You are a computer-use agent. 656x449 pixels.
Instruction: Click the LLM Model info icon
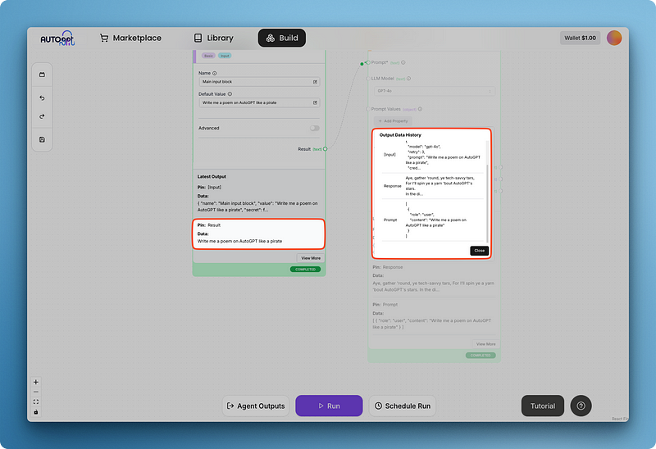coord(408,79)
